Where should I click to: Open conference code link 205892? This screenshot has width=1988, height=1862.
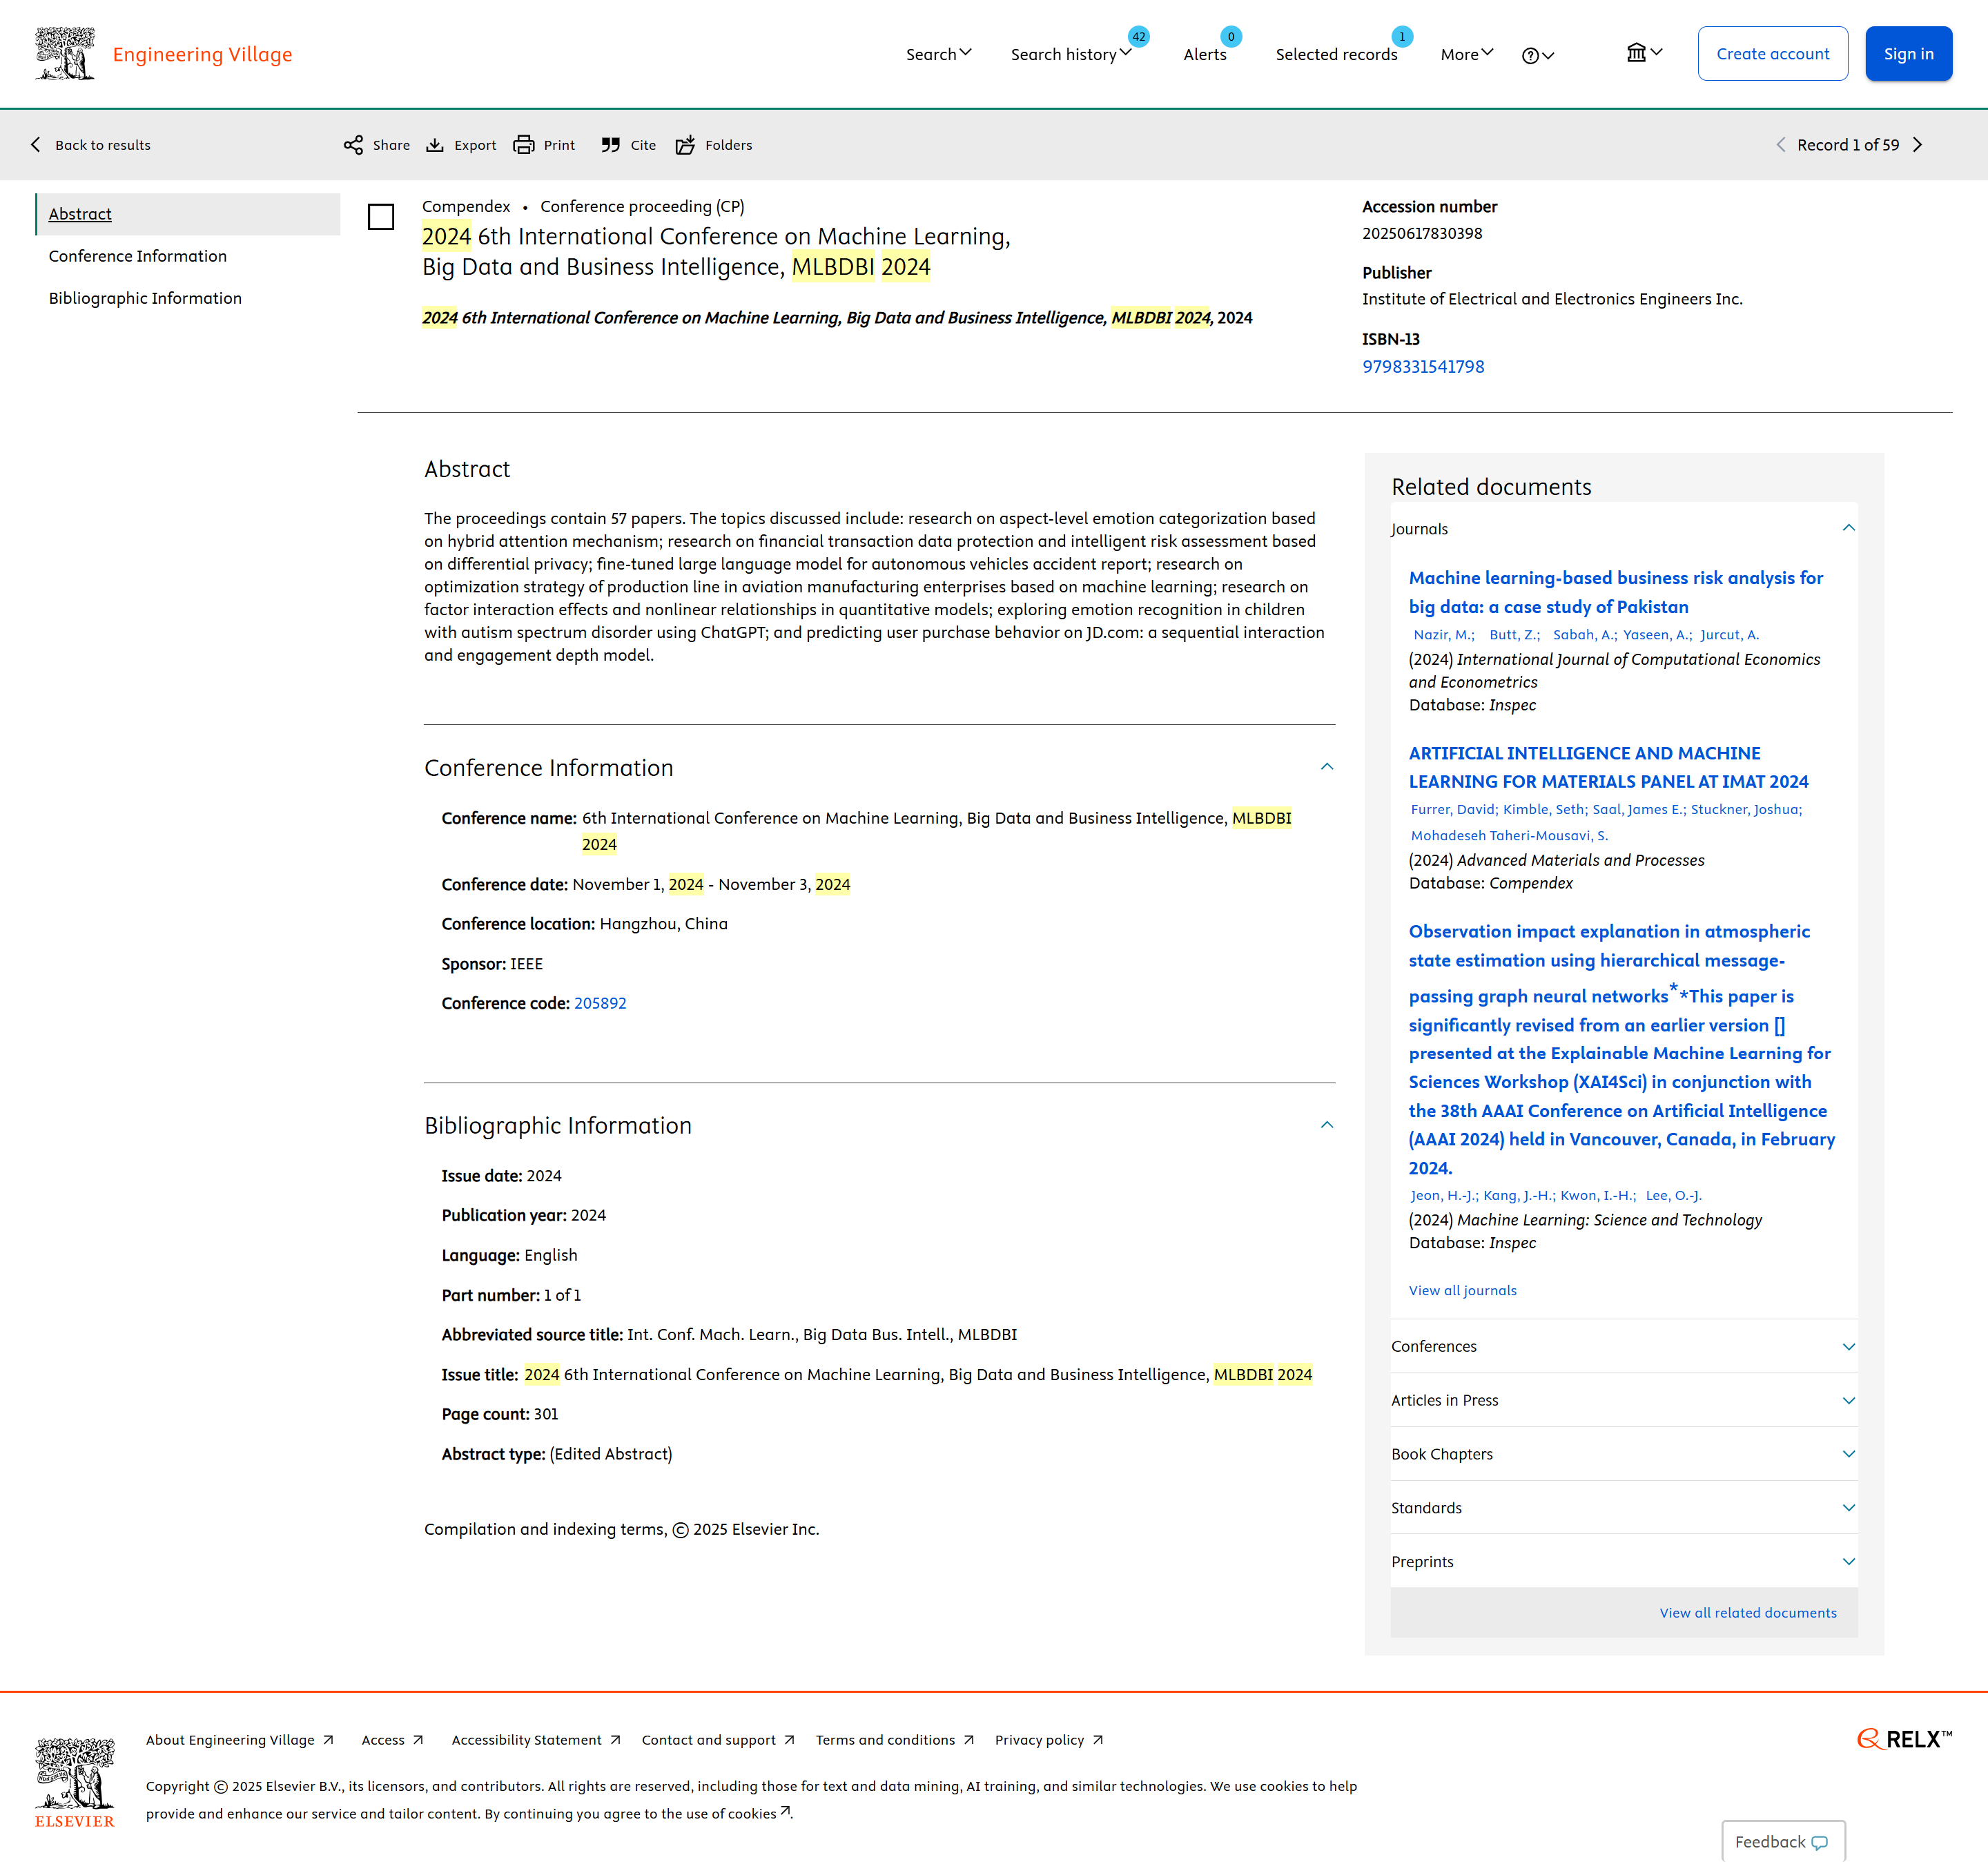600,1003
